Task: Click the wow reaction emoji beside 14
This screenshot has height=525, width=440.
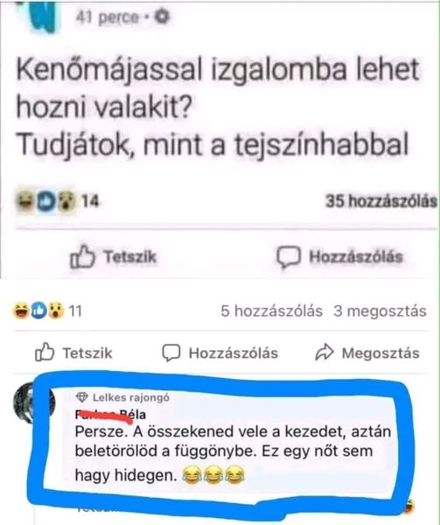Action: 66,201
